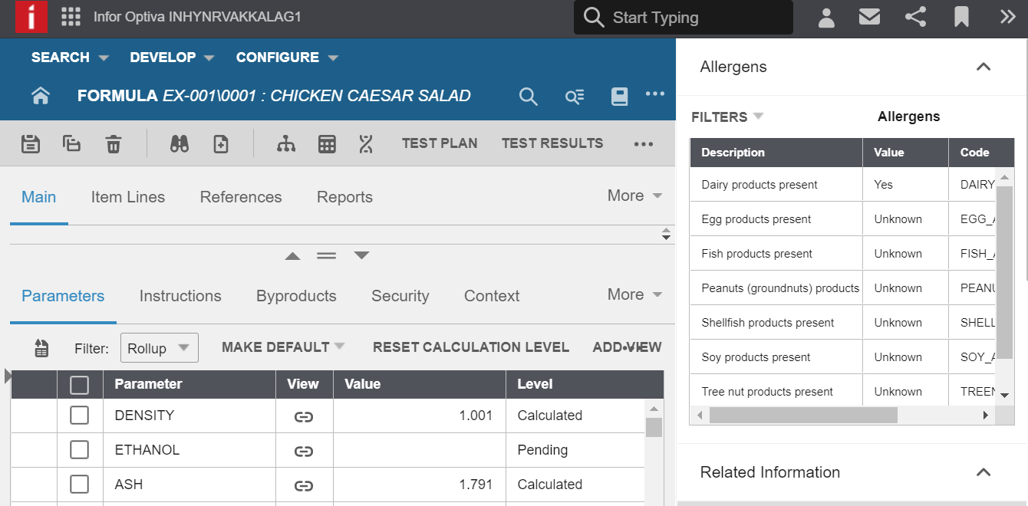Screen dimensions: 1028x506
Task: Open the MAKE DEFAULT dropdown
Action: 282,347
